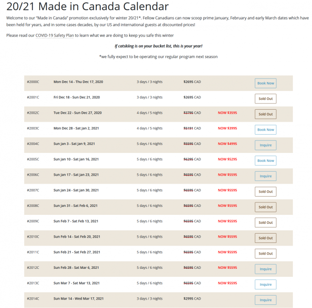This screenshot has height=308, width=312.
Task: Book Now for trip #2000C
Action: [266, 83]
